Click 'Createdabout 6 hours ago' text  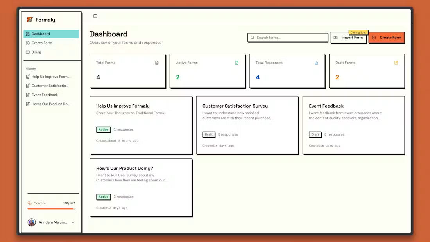(117, 140)
